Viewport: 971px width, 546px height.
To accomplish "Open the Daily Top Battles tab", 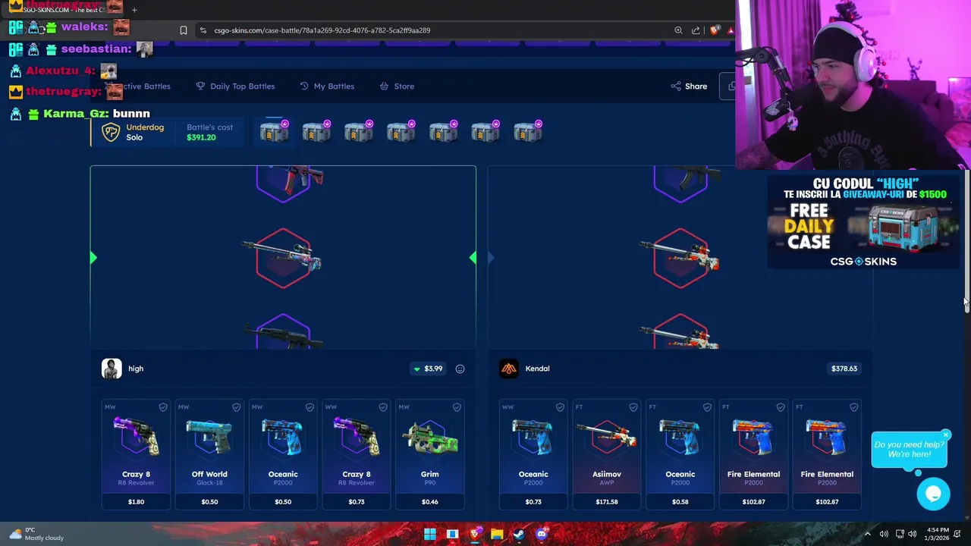I will tap(235, 86).
